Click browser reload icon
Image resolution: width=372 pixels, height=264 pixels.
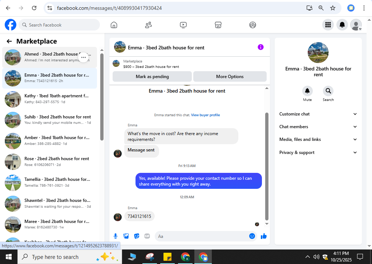[x=34, y=8]
